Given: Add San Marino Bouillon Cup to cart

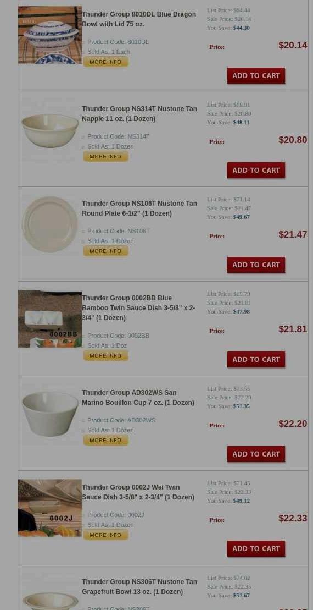Looking at the screenshot, I should (x=256, y=454).
